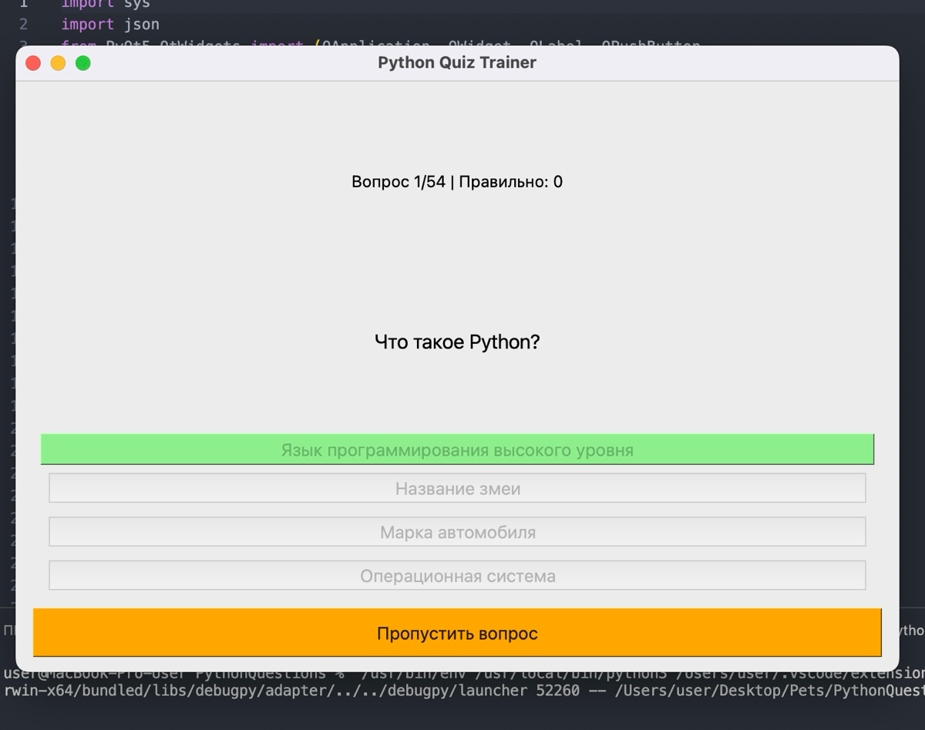
Task: Click line number 2 in the gutter
Action: coord(23,25)
